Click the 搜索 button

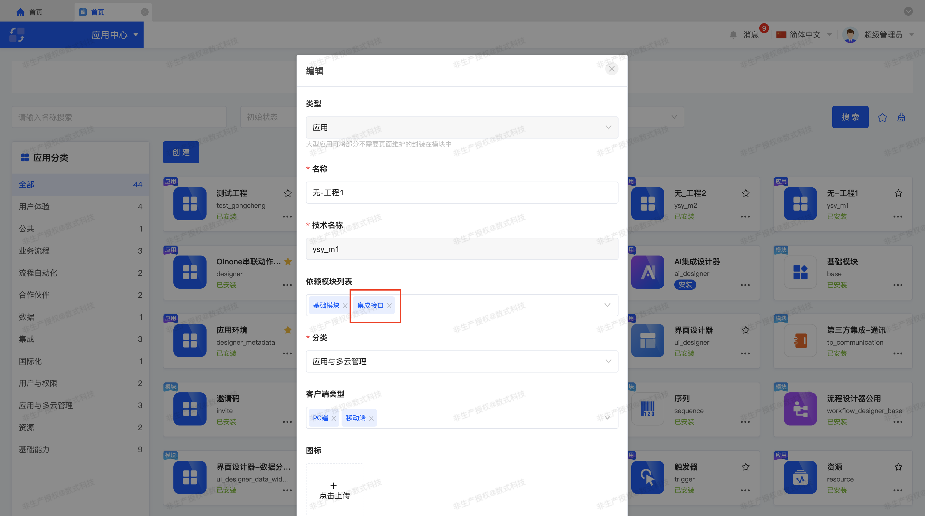[850, 117]
